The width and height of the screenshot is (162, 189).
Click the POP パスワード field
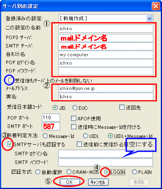click(106, 71)
